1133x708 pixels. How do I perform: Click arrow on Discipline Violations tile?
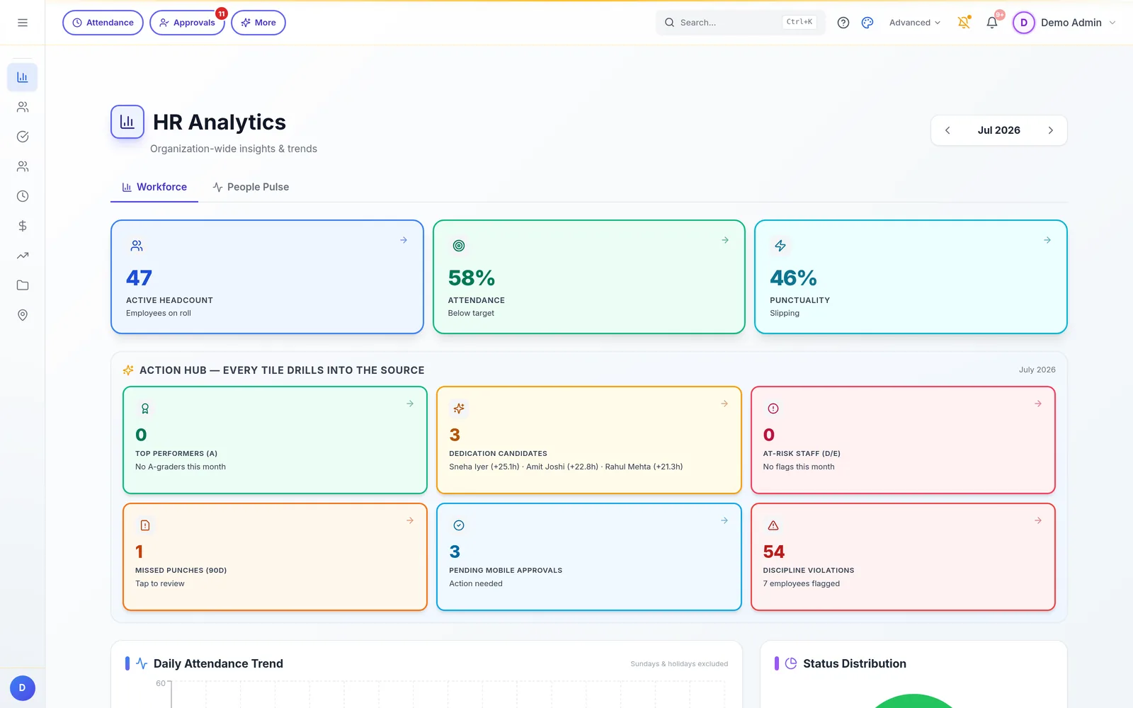(x=1038, y=520)
